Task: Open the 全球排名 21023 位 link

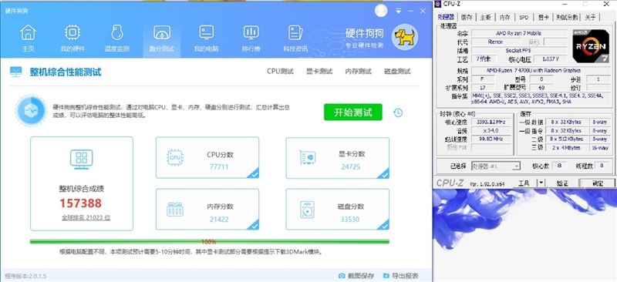Action: coord(86,217)
